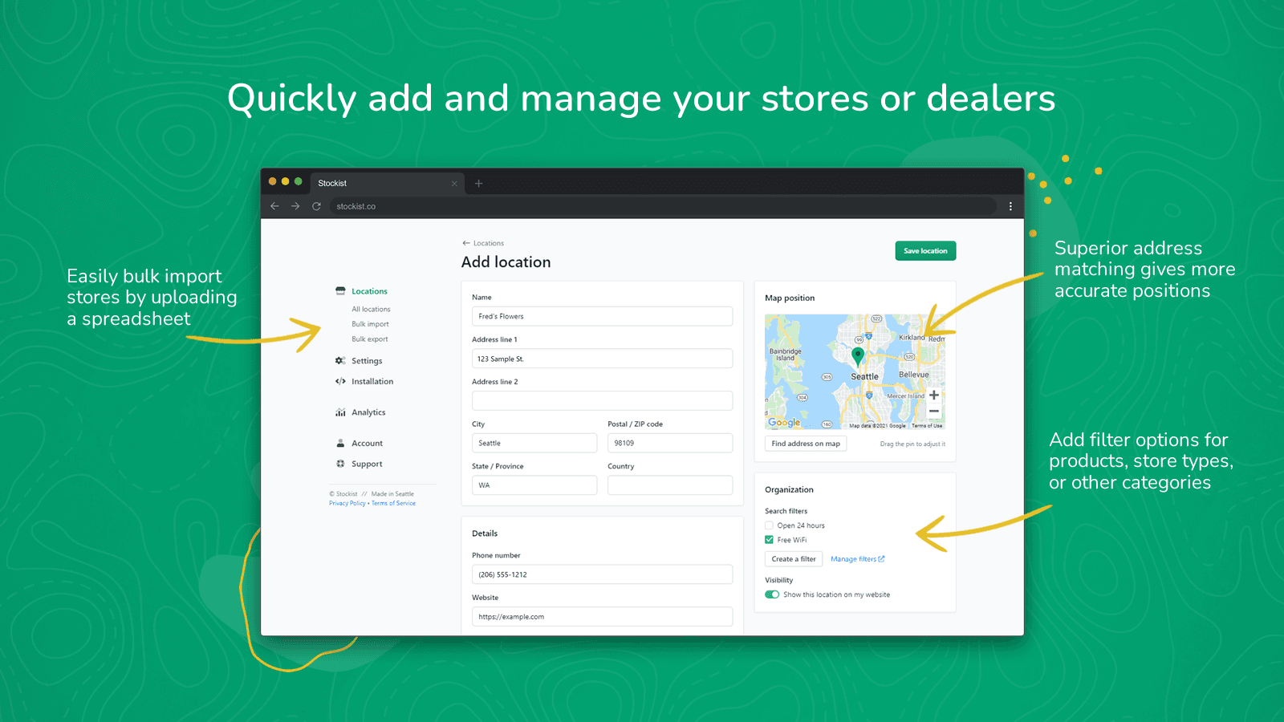Open the browser menu with three dots
Screen dimensions: 1284x722
[1010, 206]
